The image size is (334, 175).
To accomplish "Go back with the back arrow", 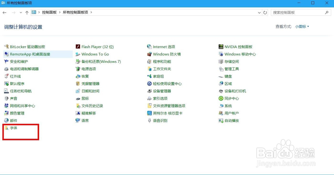I will tap(4, 13).
